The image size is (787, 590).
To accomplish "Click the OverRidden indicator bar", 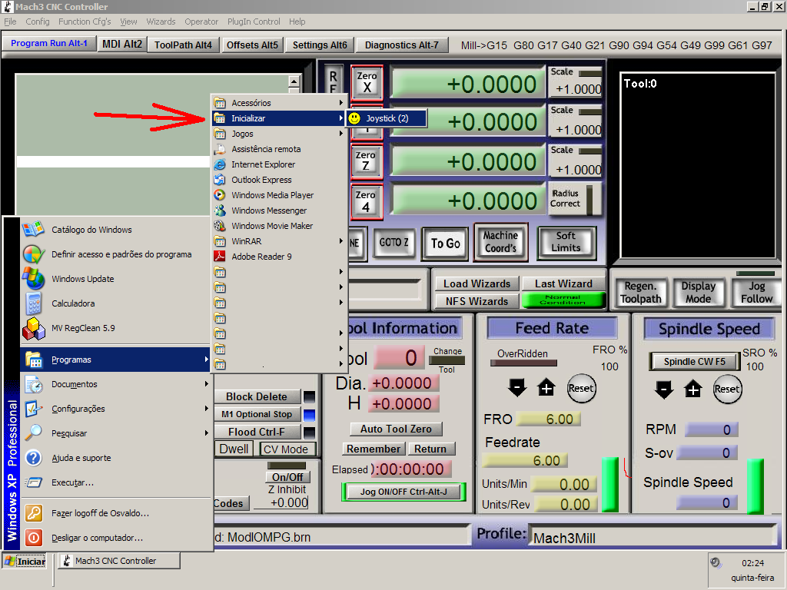I will (x=523, y=363).
